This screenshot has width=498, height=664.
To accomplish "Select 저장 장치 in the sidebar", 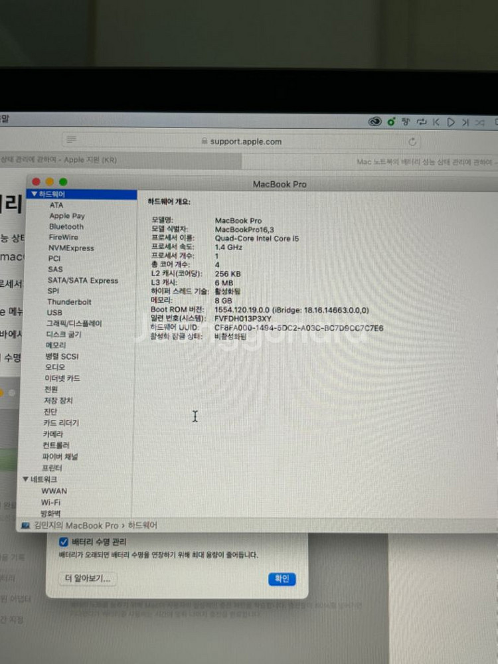I will tap(58, 400).
